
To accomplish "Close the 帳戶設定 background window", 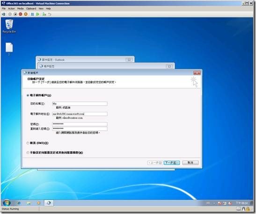I will pyautogui.click(x=169, y=66).
